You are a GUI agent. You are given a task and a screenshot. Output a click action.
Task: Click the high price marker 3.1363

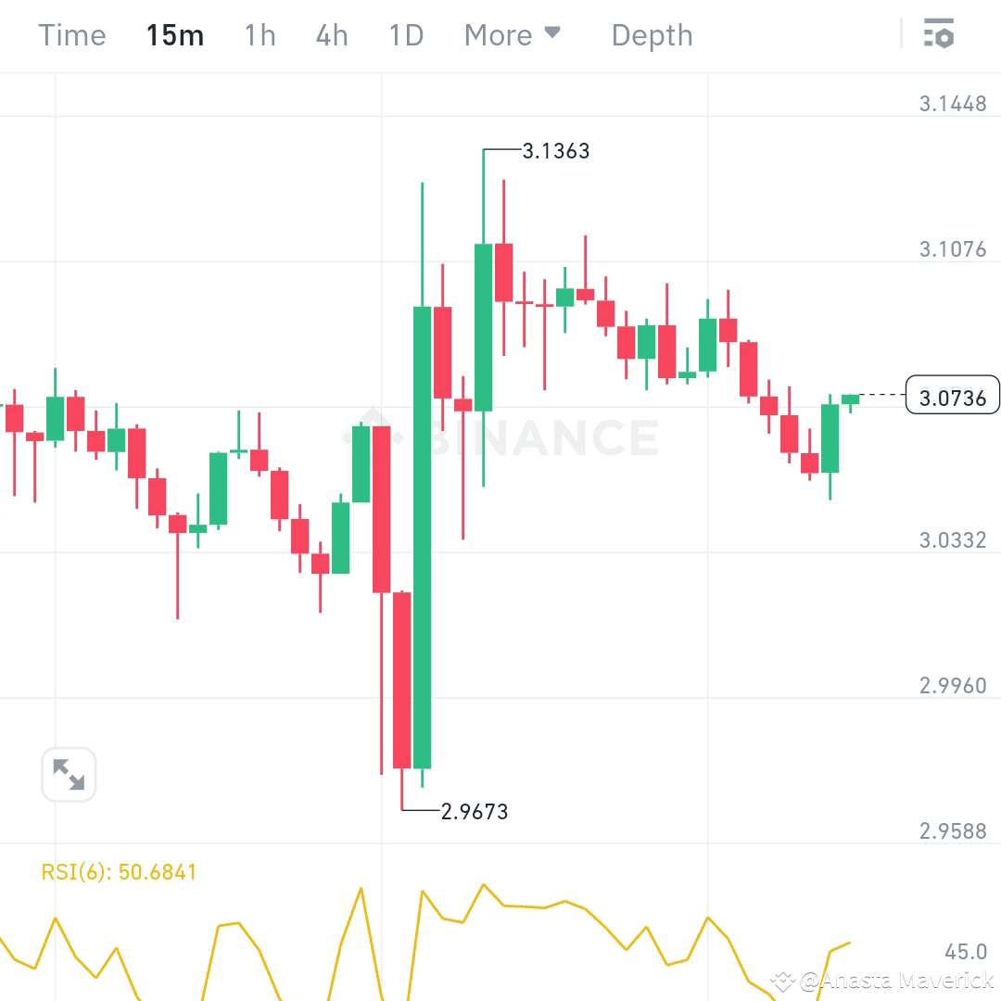556,150
